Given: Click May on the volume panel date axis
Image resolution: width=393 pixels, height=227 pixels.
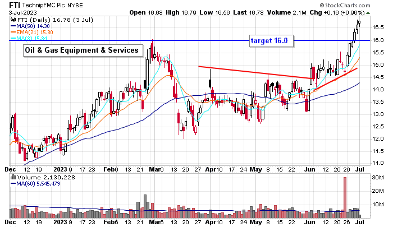Looking at the screenshot, I should [256, 222].
